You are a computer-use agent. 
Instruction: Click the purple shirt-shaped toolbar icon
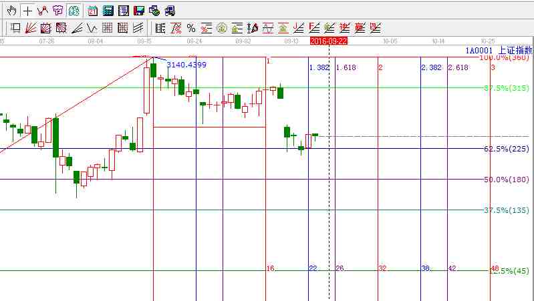pos(58,11)
